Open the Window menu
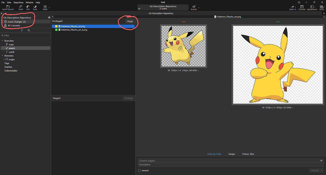This screenshot has height=175, width=326. click(x=30, y=2)
